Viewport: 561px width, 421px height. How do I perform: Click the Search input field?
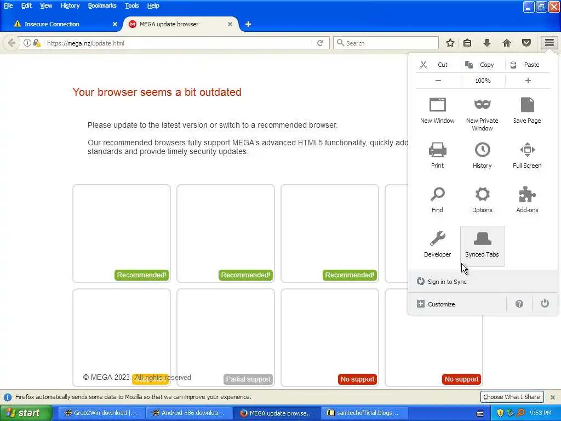(x=386, y=43)
